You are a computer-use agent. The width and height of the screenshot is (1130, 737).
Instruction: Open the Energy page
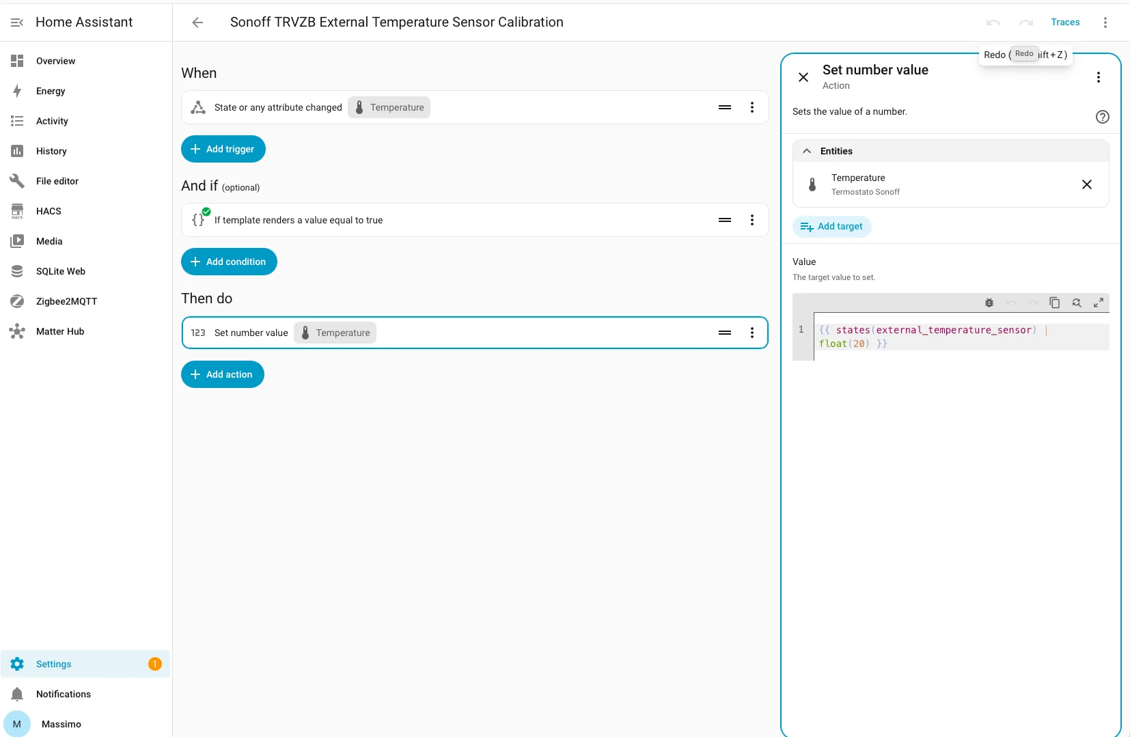[85, 91]
